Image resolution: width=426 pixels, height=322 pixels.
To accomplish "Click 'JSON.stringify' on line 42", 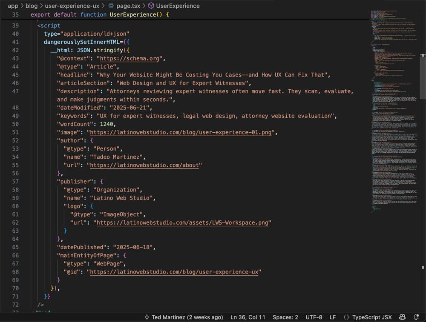I will pos(100,50).
